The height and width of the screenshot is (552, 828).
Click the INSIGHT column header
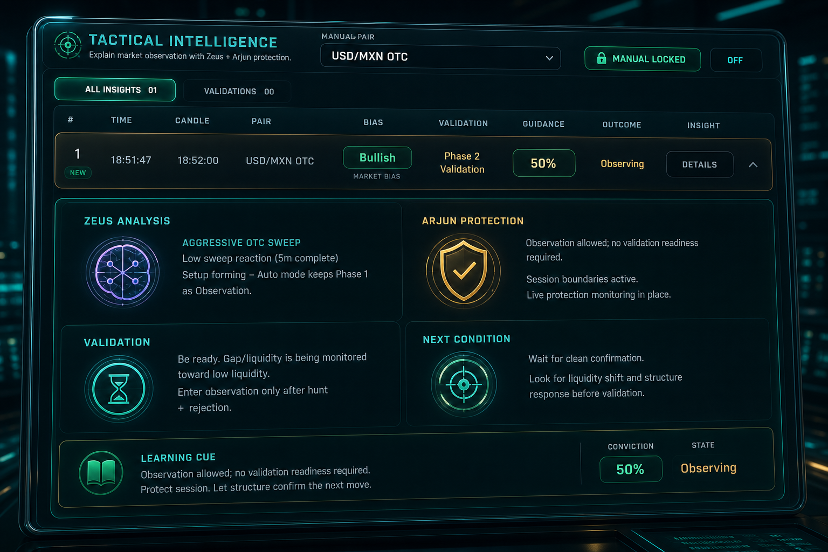pos(703,126)
